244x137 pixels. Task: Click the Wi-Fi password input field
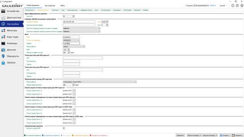(x=71, y=43)
